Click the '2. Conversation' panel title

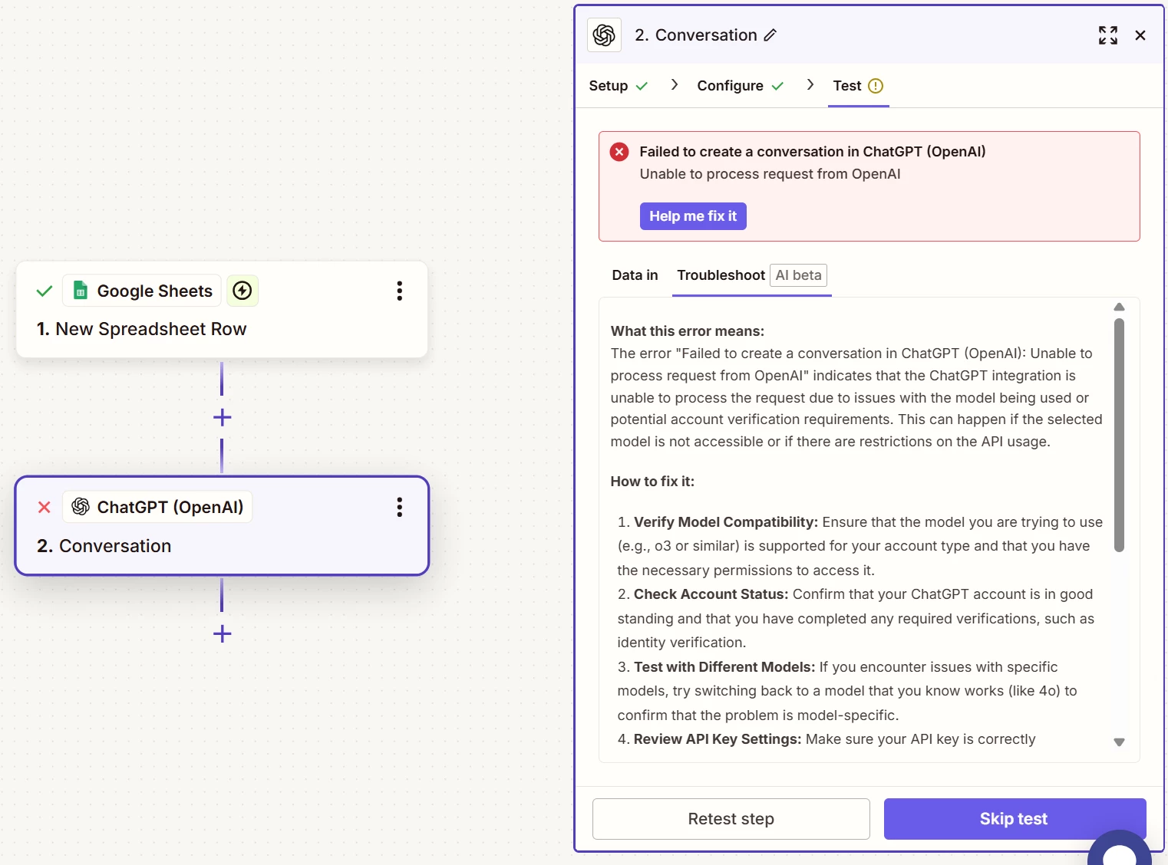click(x=695, y=35)
